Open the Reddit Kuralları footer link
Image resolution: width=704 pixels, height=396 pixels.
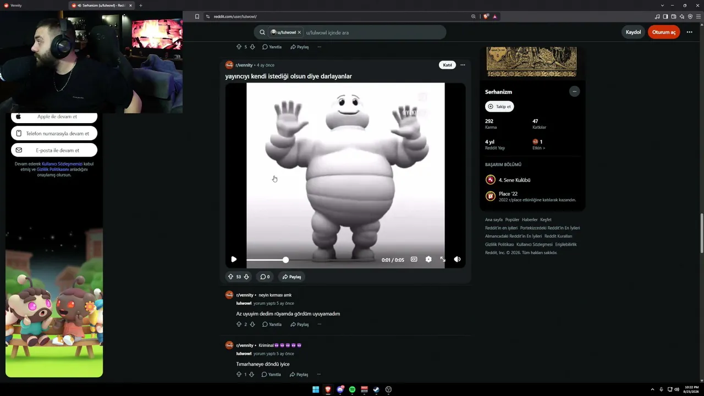[x=558, y=236]
